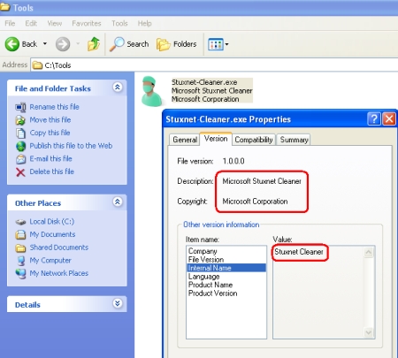Go up one folder level icon
398x358 pixels.
pos(94,44)
